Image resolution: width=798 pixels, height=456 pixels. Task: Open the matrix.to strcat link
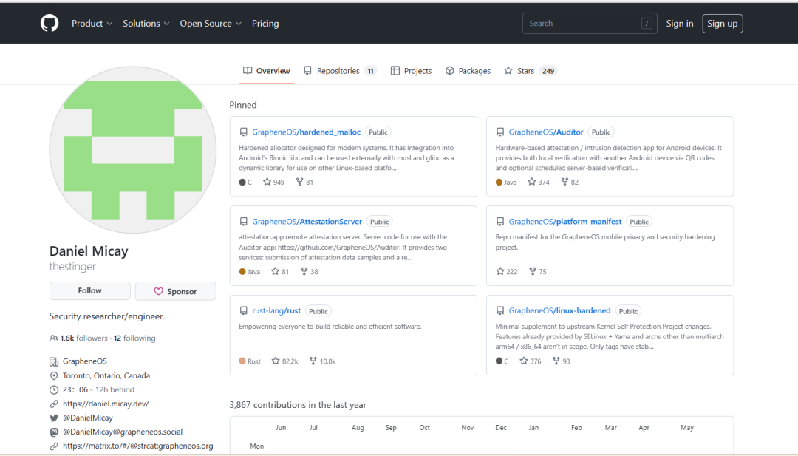(x=138, y=446)
